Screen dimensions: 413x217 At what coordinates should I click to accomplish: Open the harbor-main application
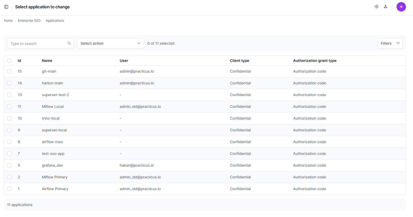[52, 83]
